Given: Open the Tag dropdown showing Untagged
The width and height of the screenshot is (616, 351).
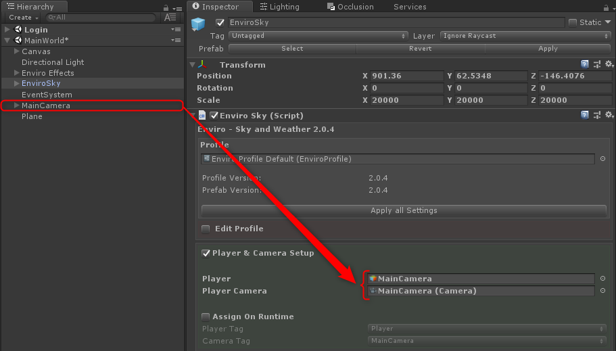Looking at the screenshot, I should tap(318, 36).
